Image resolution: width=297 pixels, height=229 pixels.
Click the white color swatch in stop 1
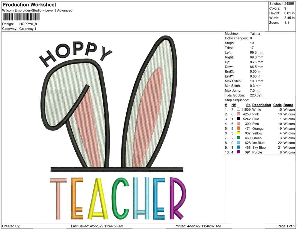238,109
